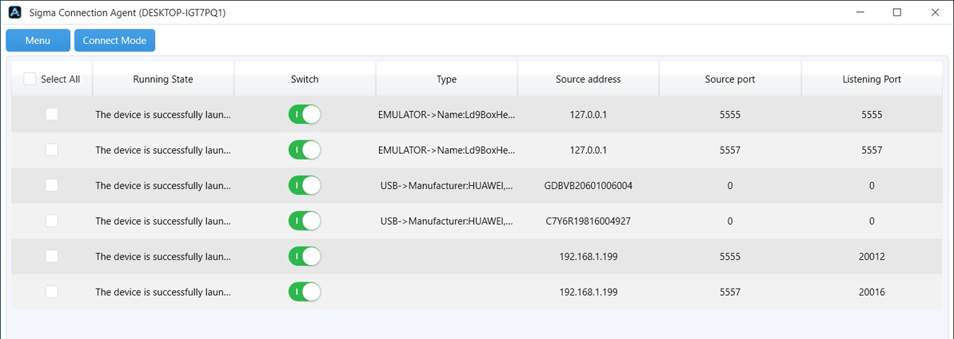Viewport: 954px width, 339px height.
Task: Tick the checkbox for listening port 20016 row
Action: point(52,292)
